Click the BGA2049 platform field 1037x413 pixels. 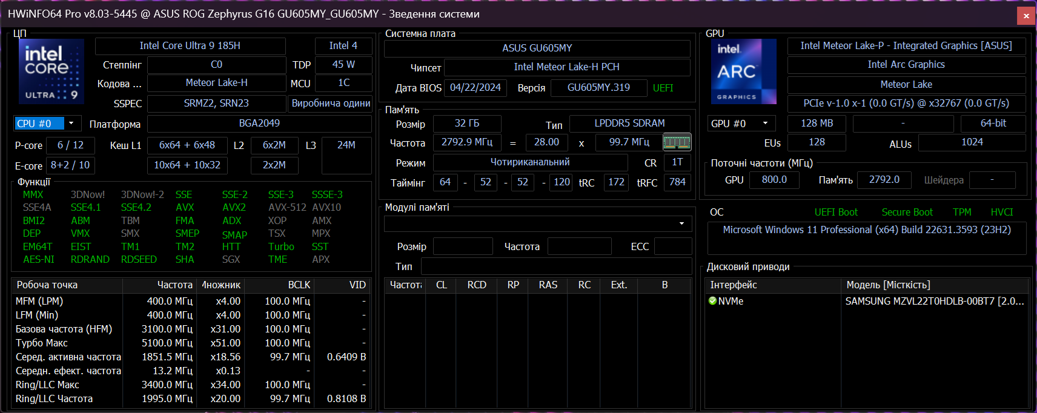pos(259,124)
